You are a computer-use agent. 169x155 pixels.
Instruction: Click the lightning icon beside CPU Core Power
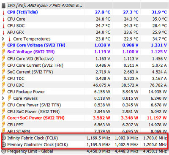click(x=3, y=105)
